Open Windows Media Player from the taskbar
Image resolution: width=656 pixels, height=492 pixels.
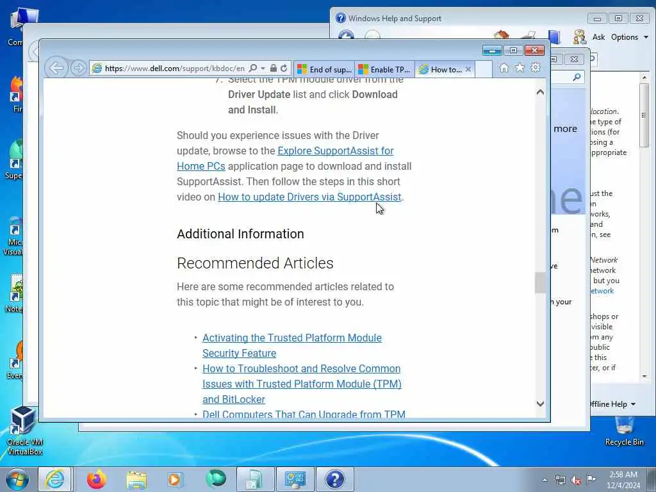coord(174,479)
